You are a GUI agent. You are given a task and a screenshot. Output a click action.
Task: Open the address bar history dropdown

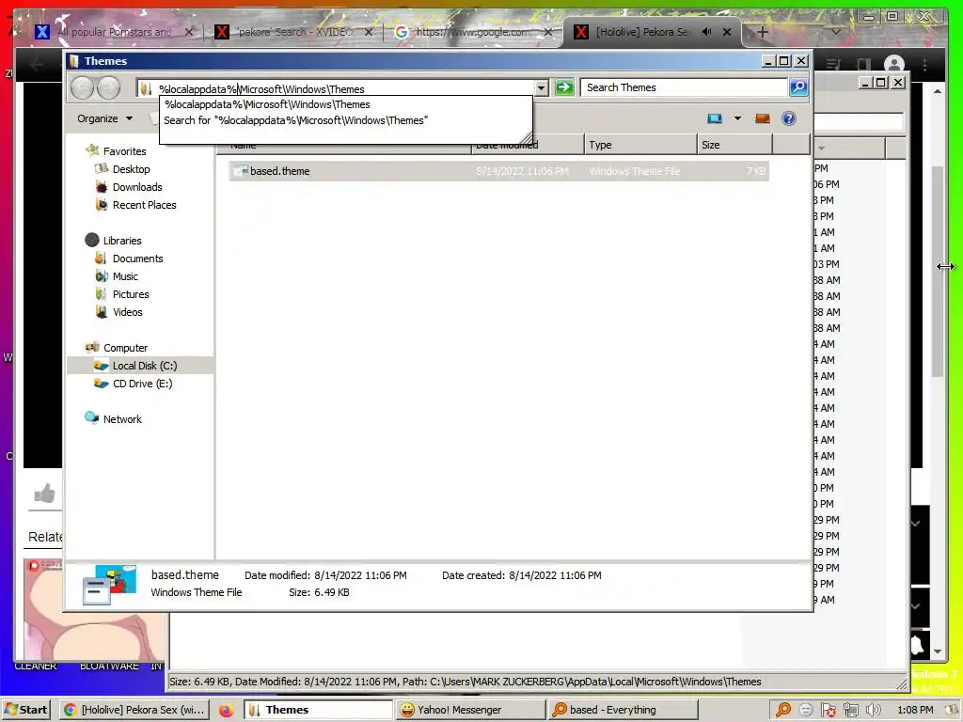pos(541,87)
